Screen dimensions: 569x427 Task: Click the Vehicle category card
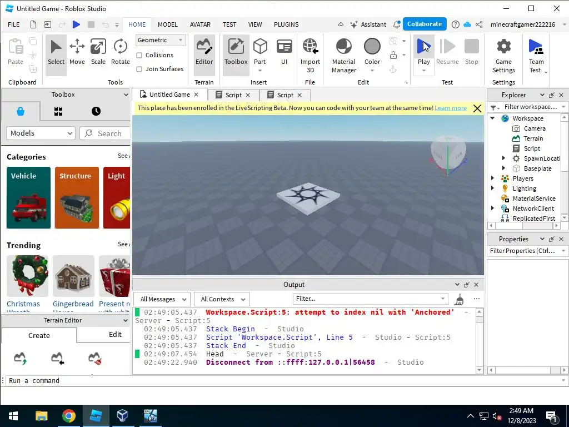[x=28, y=197]
